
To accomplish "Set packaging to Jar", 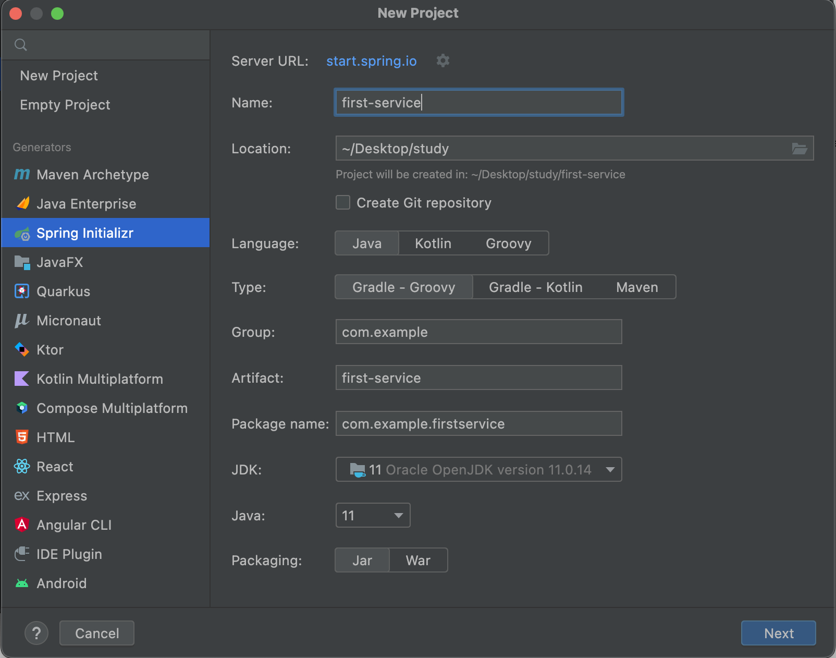I will point(362,560).
